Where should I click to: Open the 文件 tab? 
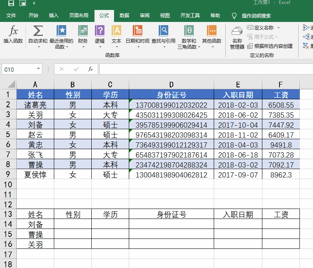11,16
